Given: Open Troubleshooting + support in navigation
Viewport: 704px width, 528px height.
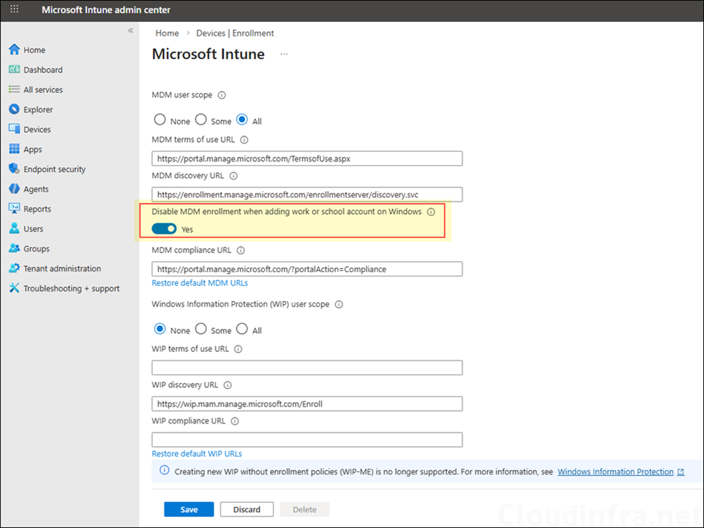Looking at the screenshot, I should click(x=70, y=288).
